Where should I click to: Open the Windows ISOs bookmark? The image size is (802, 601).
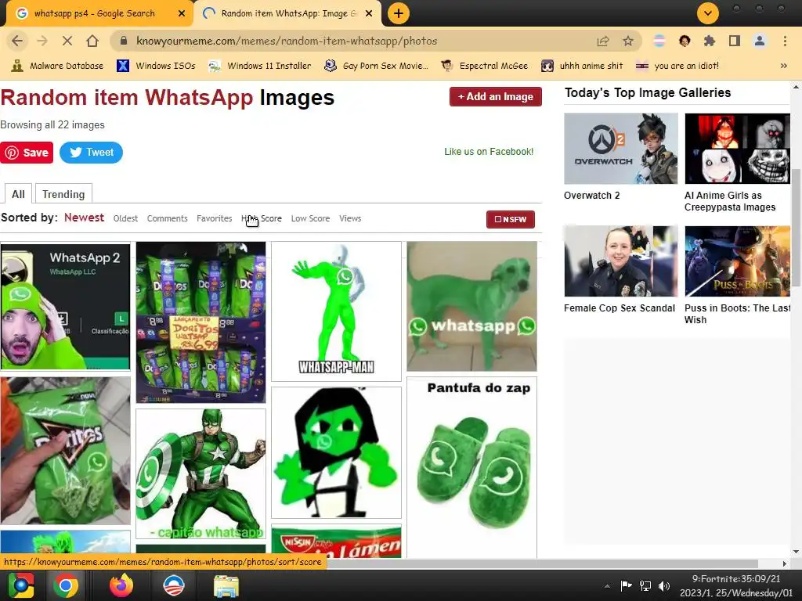click(x=156, y=66)
